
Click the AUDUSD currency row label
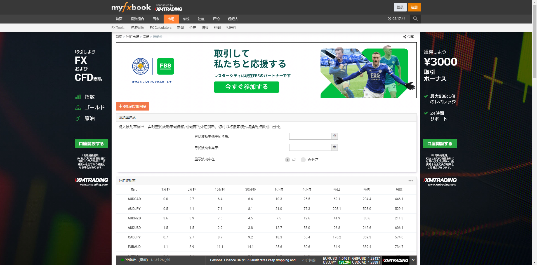(134, 228)
